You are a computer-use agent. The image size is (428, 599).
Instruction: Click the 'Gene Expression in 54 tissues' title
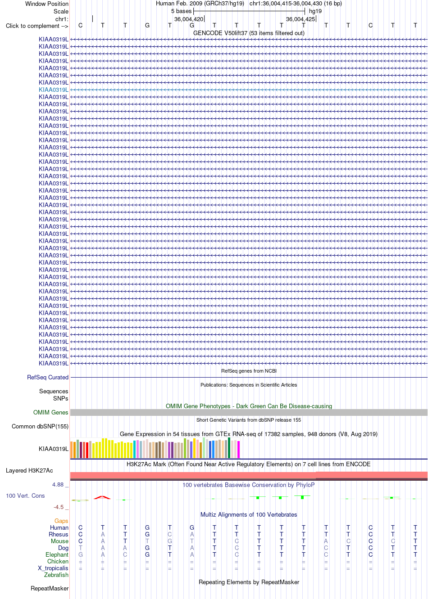249,434
